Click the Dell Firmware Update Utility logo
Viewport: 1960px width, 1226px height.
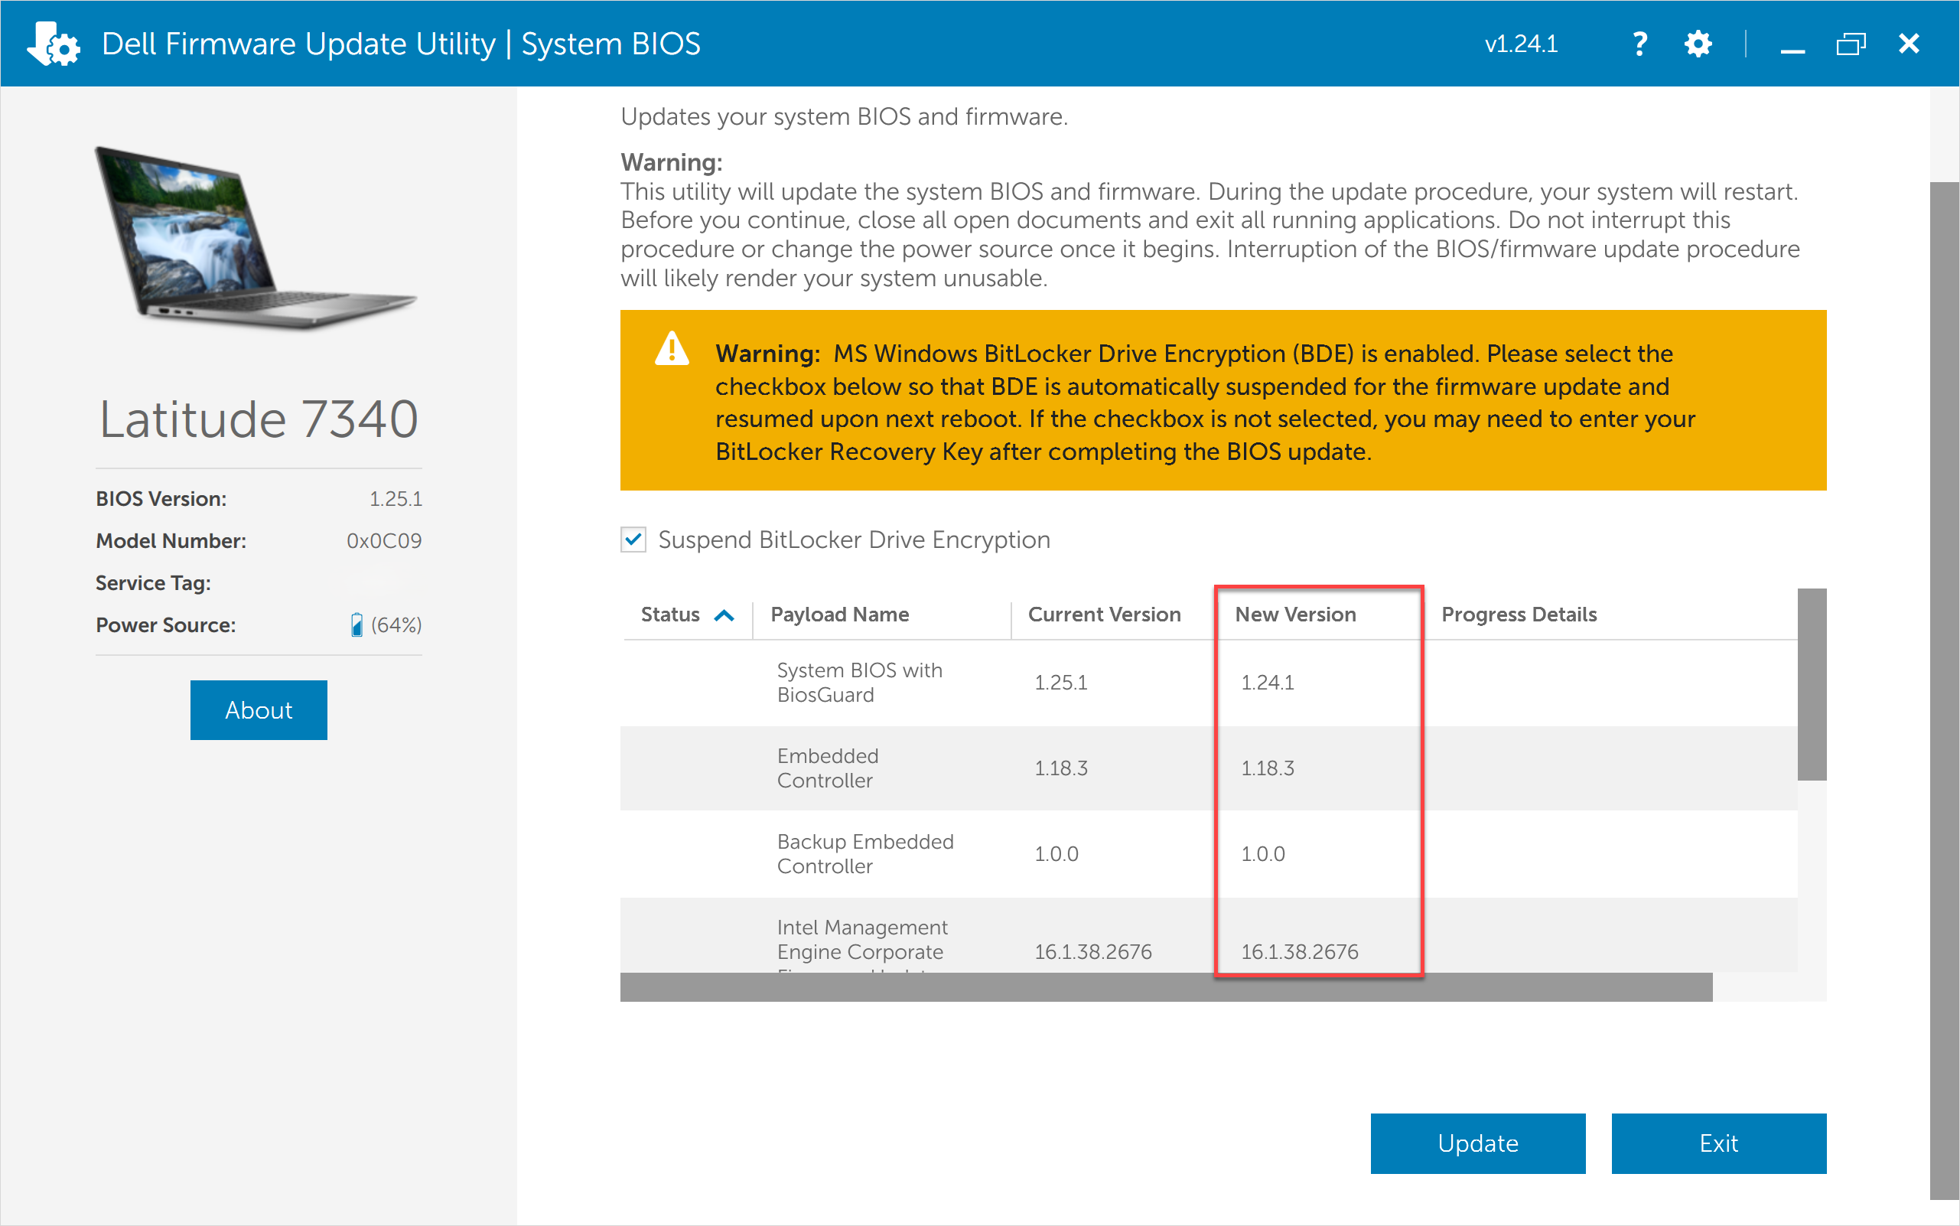(51, 43)
